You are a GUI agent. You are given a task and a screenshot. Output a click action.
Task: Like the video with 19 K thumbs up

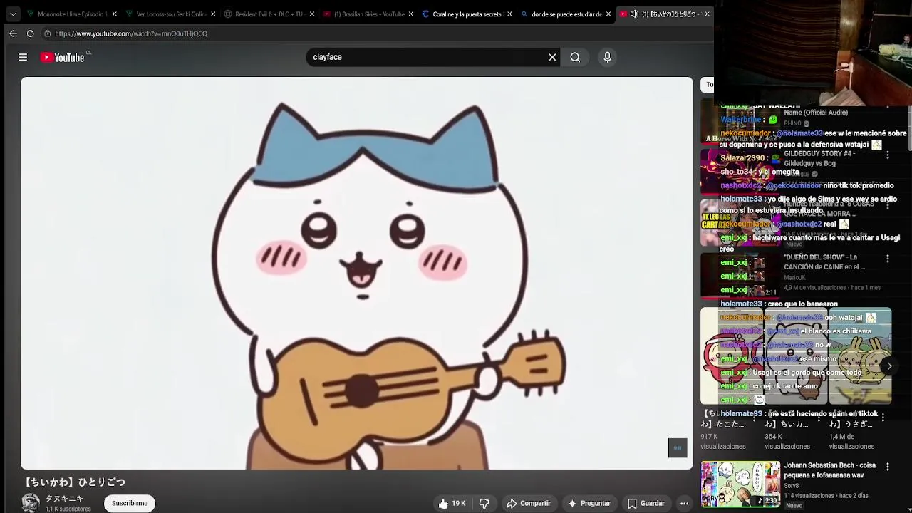(452, 503)
